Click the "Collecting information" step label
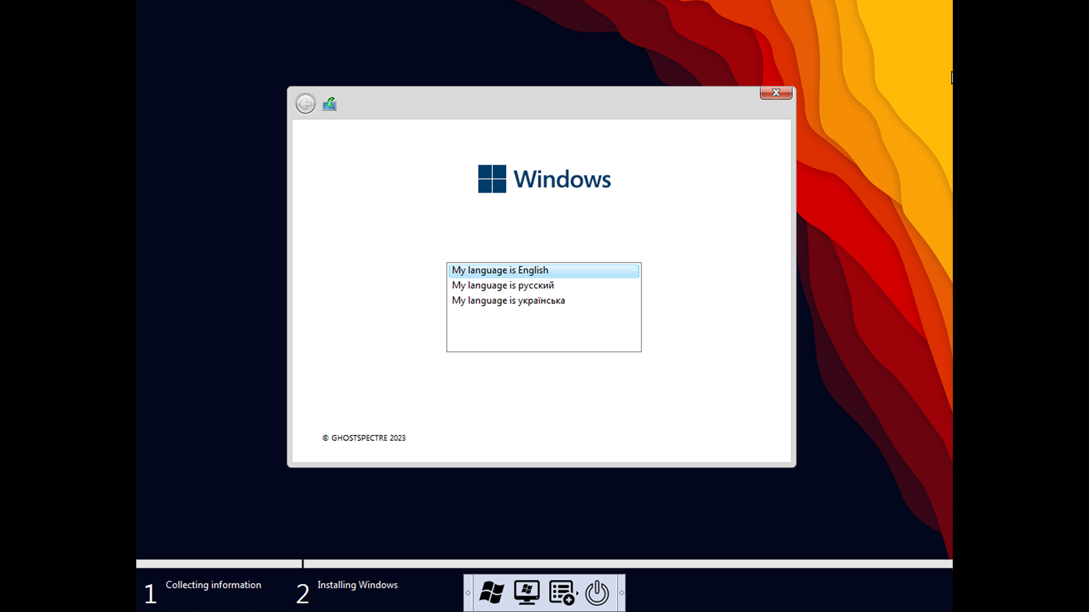Image resolution: width=1089 pixels, height=612 pixels. (213, 585)
